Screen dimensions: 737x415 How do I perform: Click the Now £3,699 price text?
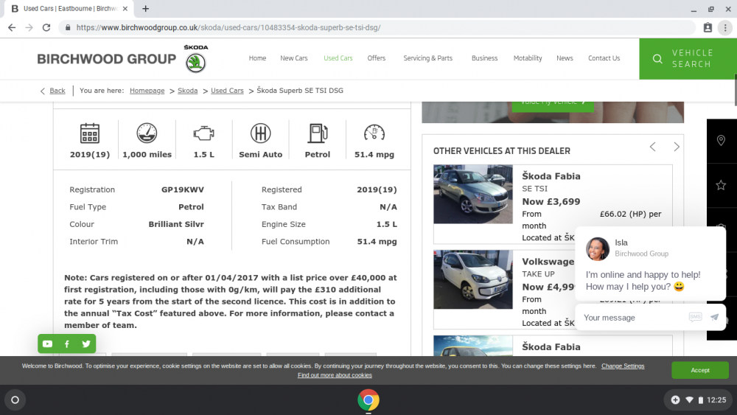pyautogui.click(x=551, y=202)
